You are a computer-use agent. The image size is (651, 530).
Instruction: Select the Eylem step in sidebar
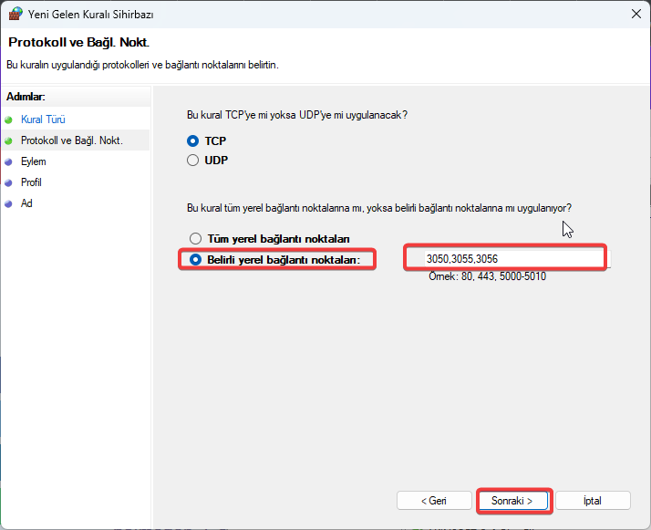tap(34, 161)
